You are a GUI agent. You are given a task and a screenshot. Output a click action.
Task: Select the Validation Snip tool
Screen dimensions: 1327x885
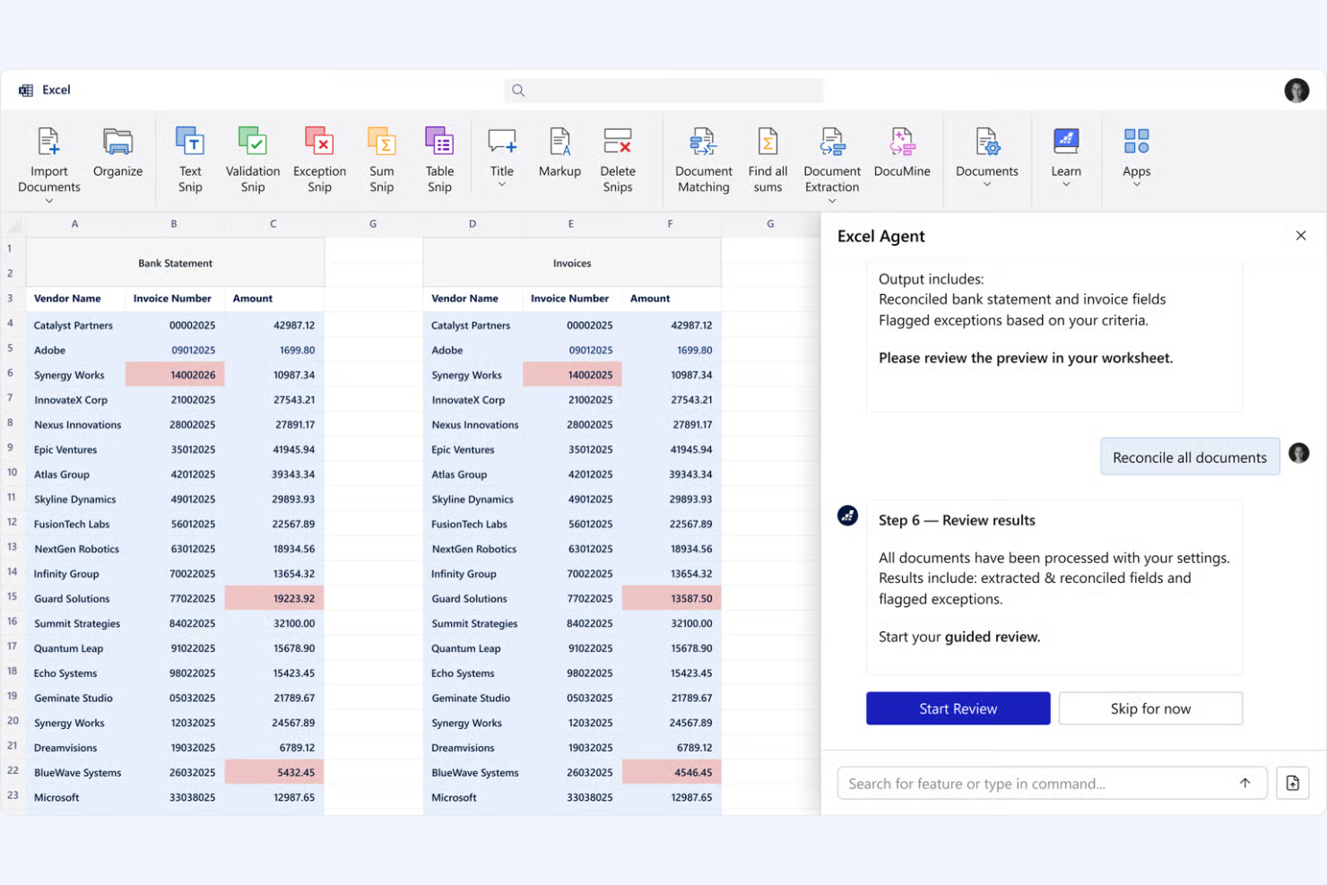coord(252,160)
